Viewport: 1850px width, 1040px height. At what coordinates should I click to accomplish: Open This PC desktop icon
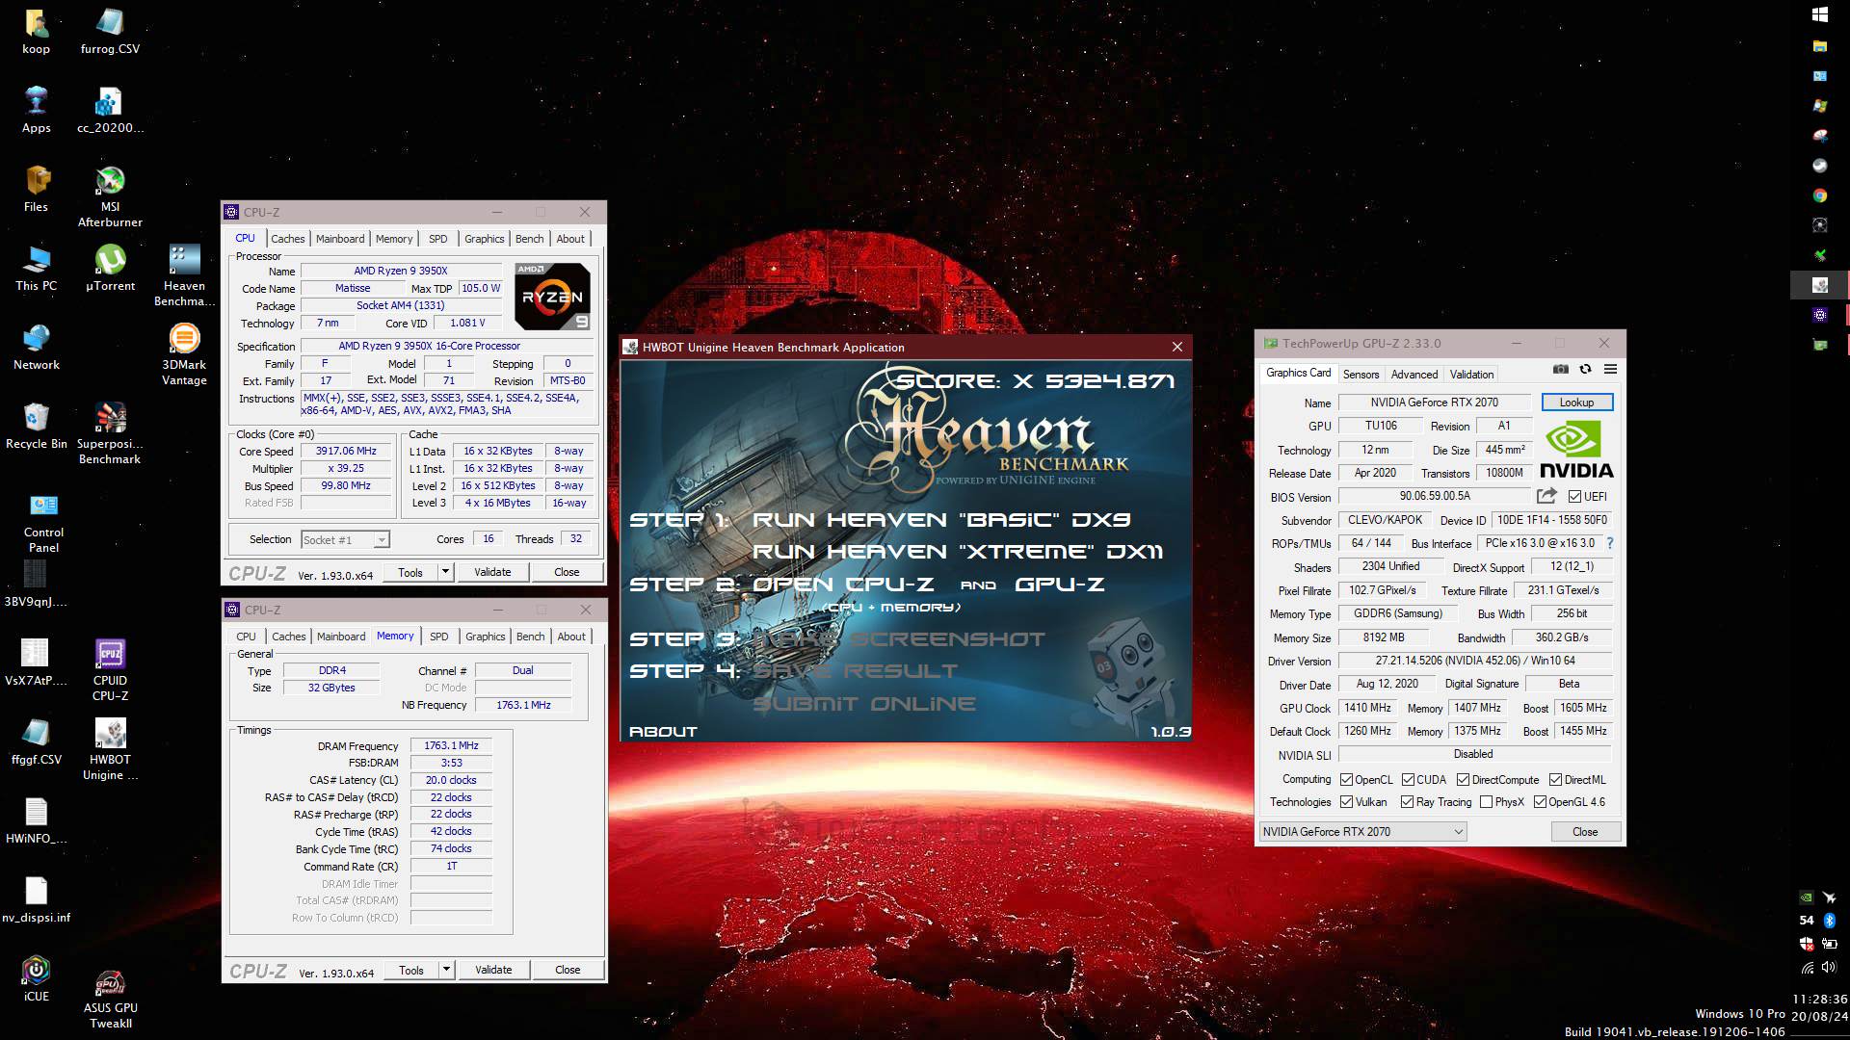coord(36,269)
